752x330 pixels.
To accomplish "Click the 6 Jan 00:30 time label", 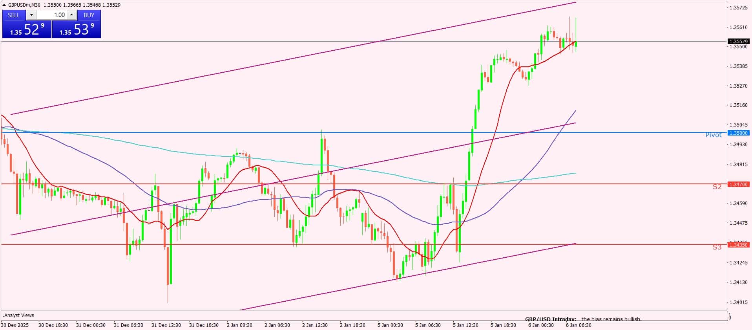I will [541, 325].
